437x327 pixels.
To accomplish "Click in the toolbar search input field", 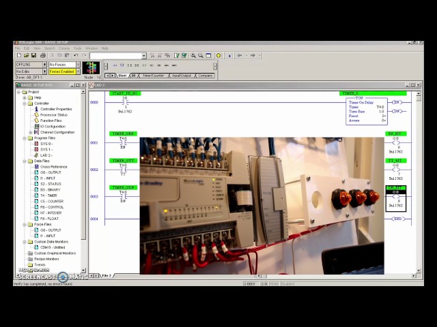I will pos(115,56).
